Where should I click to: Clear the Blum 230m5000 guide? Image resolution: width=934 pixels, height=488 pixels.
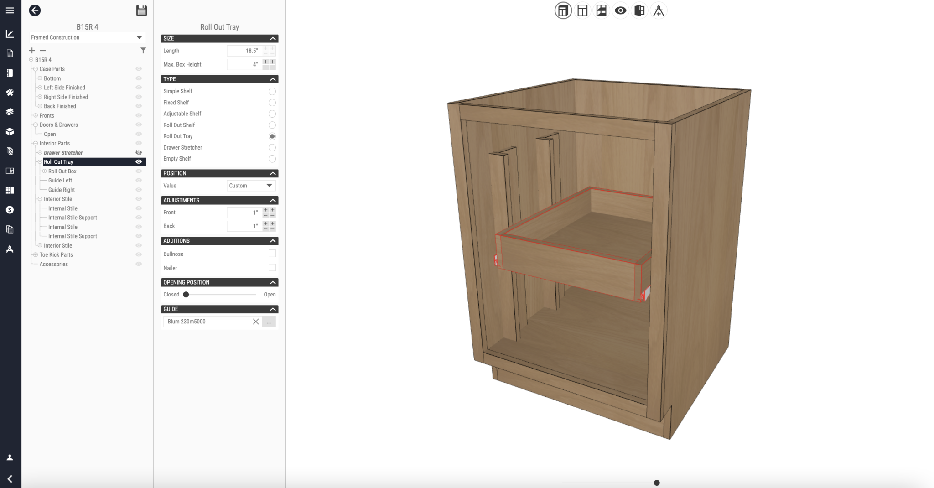256,322
